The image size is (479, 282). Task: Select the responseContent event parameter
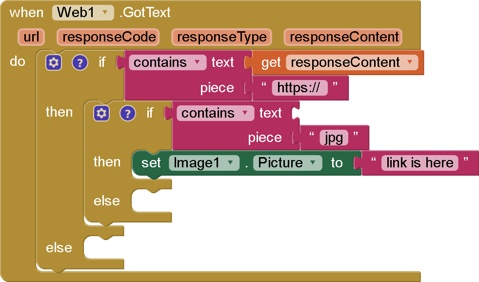[343, 37]
